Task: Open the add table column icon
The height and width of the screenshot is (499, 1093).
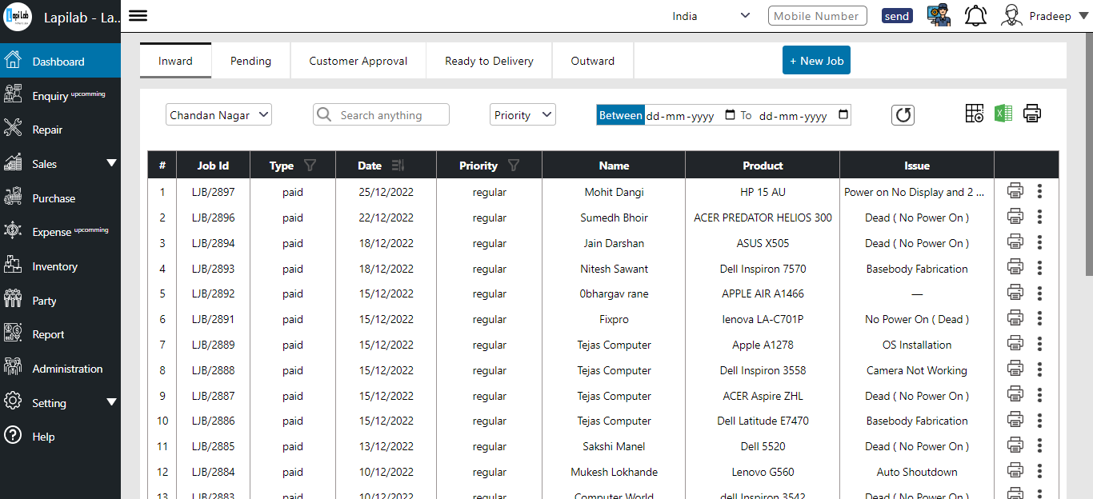Action: point(974,114)
